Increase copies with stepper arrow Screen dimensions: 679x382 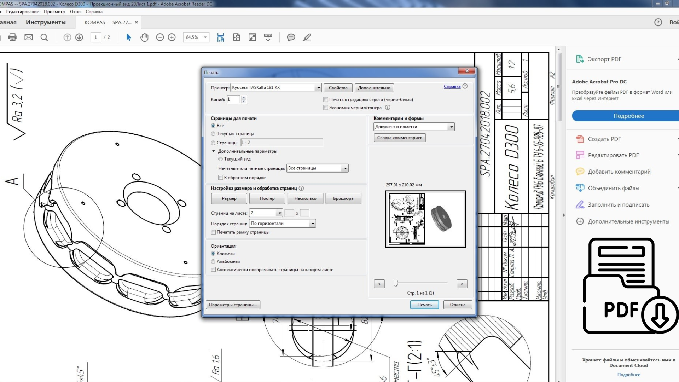coord(244,98)
